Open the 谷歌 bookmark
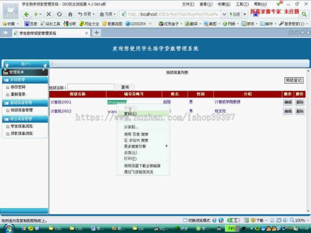This screenshot has height=233, width=311. (70, 24)
